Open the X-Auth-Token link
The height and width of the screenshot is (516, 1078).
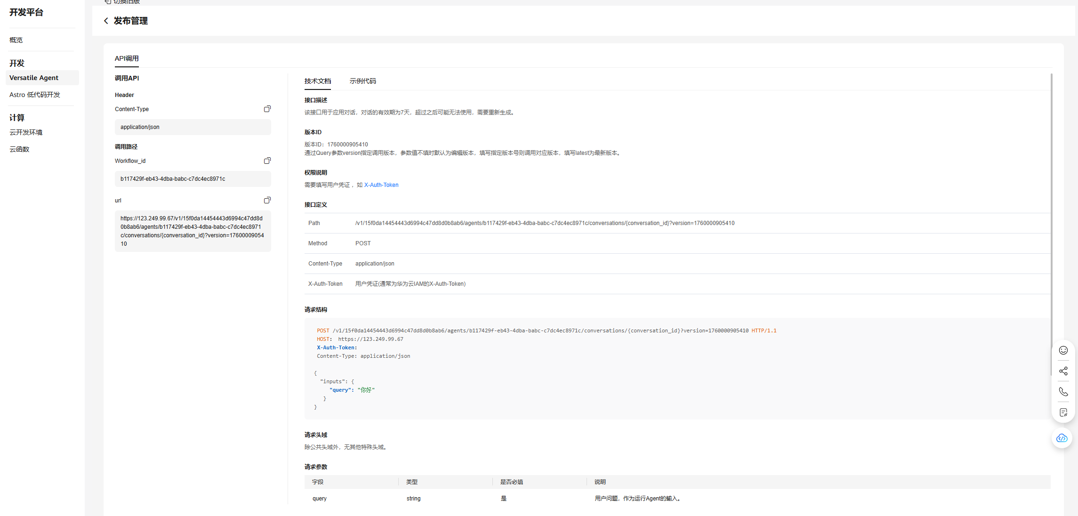pyautogui.click(x=381, y=185)
